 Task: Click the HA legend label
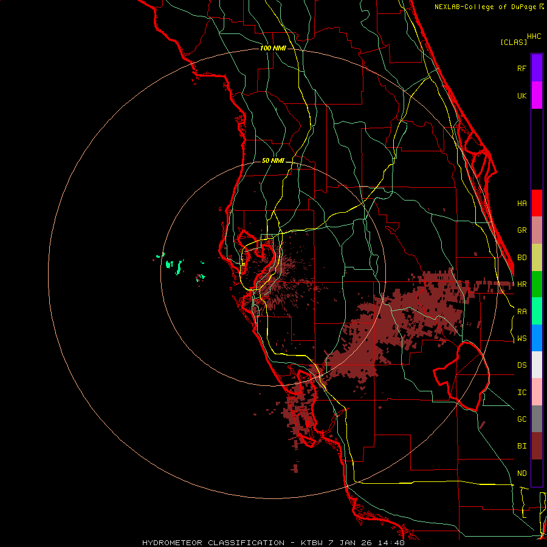tap(521, 204)
